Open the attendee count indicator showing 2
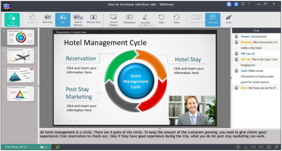The height and width of the screenshot is (151, 282). point(44,147)
